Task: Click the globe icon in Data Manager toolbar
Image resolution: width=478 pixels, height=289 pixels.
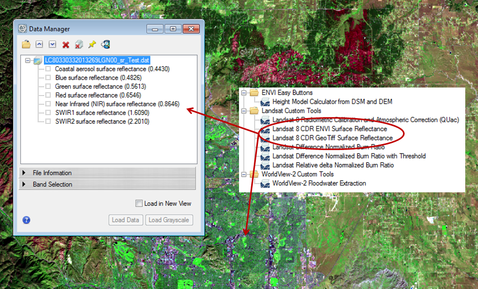Action: (106, 45)
